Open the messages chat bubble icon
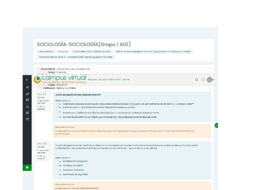 tap(203, 79)
